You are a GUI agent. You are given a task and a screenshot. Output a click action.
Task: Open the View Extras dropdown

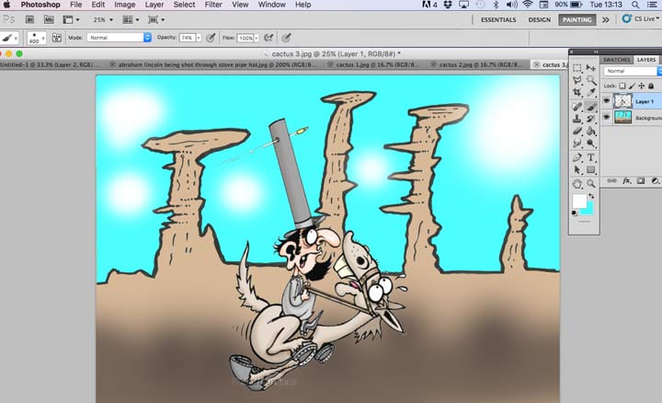[x=71, y=19]
